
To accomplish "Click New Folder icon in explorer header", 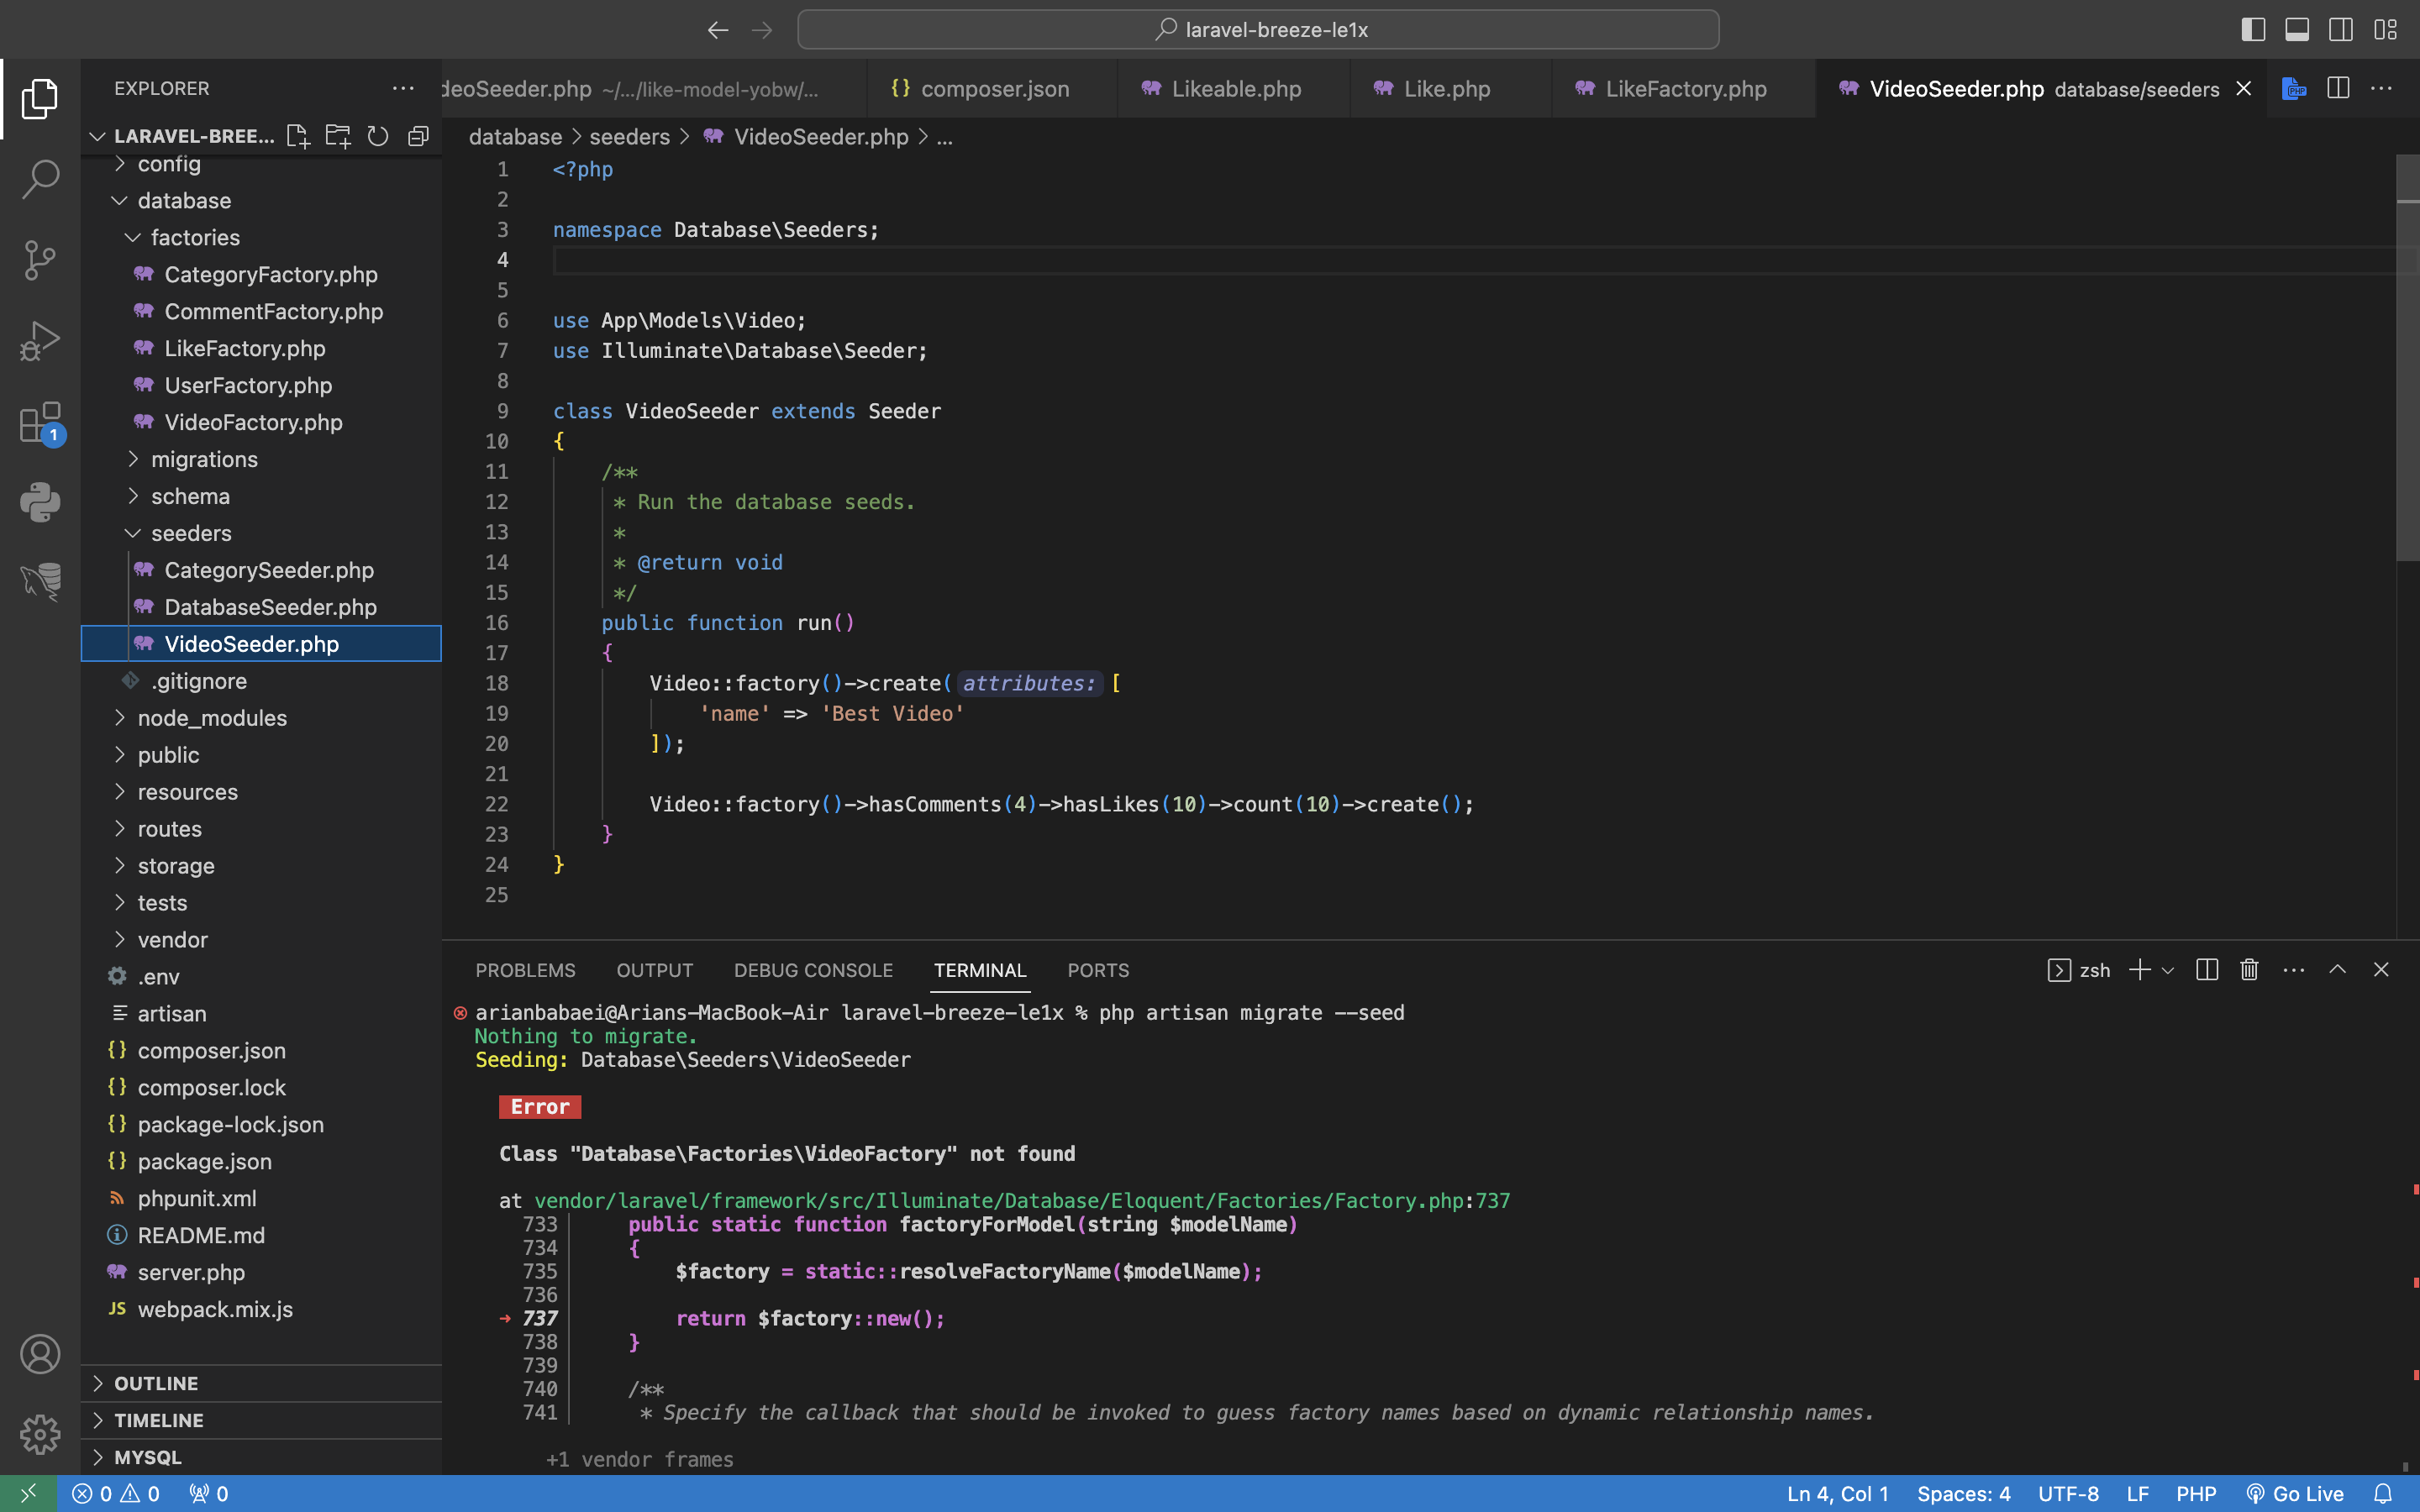I will [x=338, y=136].
